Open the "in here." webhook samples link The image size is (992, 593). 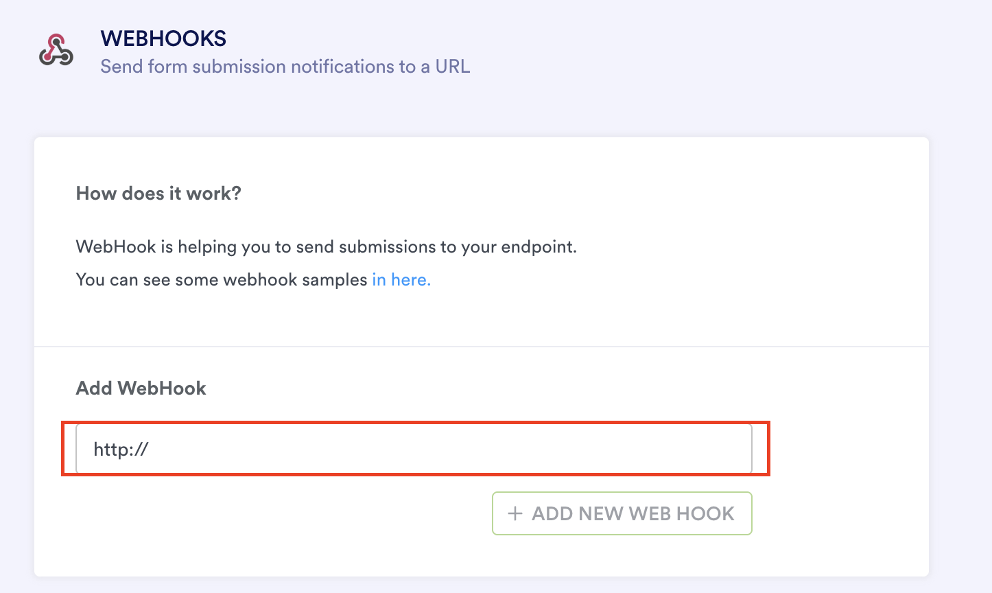point(401,280)
